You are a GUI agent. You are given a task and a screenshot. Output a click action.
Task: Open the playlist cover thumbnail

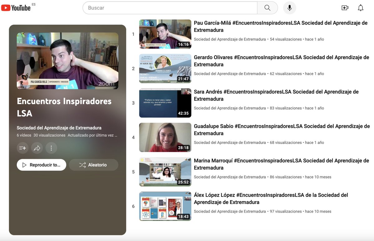click(68, 61)
